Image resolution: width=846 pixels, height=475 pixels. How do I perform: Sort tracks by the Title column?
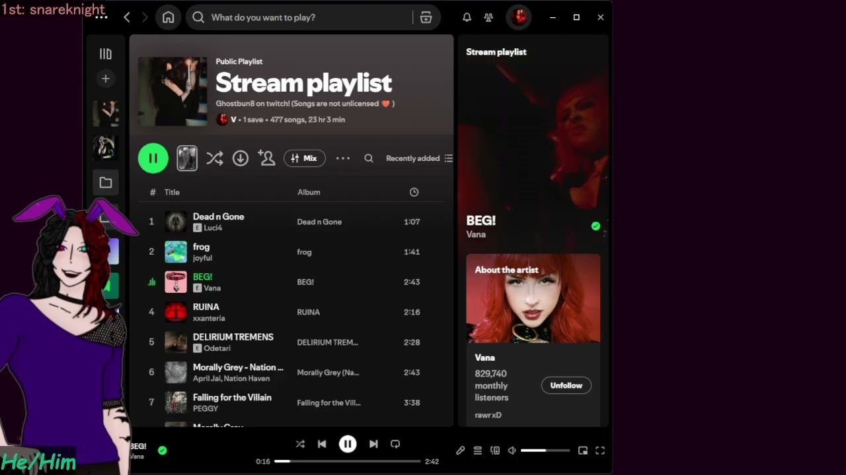172,192
